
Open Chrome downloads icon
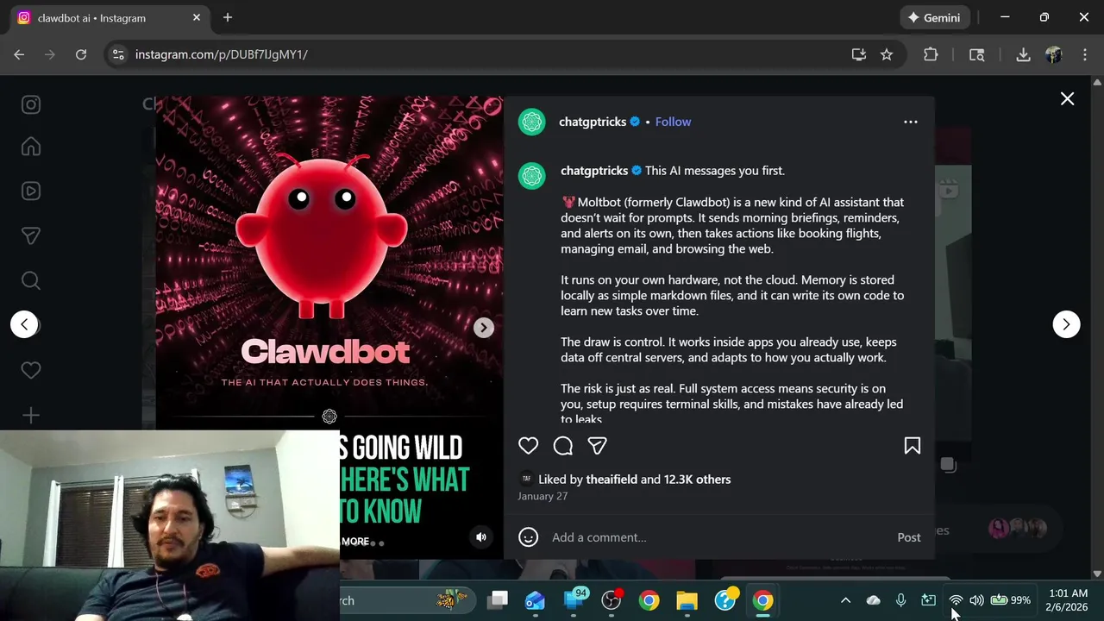[x=1023, y=54]
